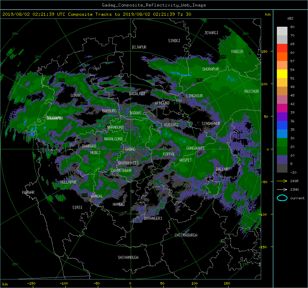Click the SIRSI city label
The width and height of the screenshot is (308, 288).
pyautogui.click(x=77, y=208)
